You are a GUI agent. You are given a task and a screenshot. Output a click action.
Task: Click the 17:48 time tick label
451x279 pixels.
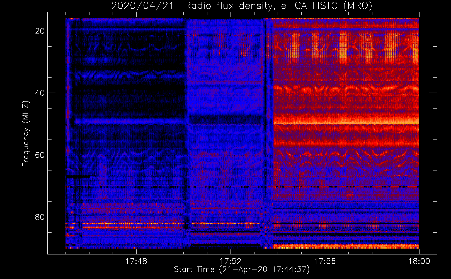click(x=136, y=261)
